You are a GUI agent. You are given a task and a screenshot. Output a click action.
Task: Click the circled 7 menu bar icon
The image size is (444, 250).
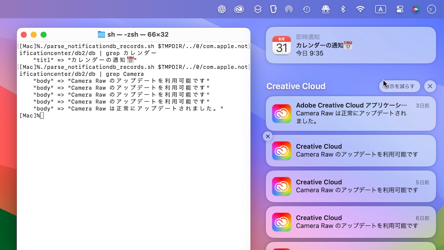(x=432, y=9)
